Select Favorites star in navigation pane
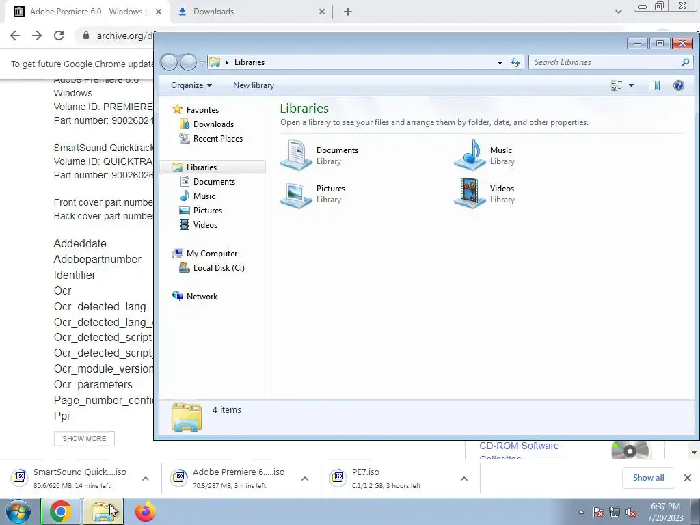Viewport: 700px width, 525px height. [178, 109]
